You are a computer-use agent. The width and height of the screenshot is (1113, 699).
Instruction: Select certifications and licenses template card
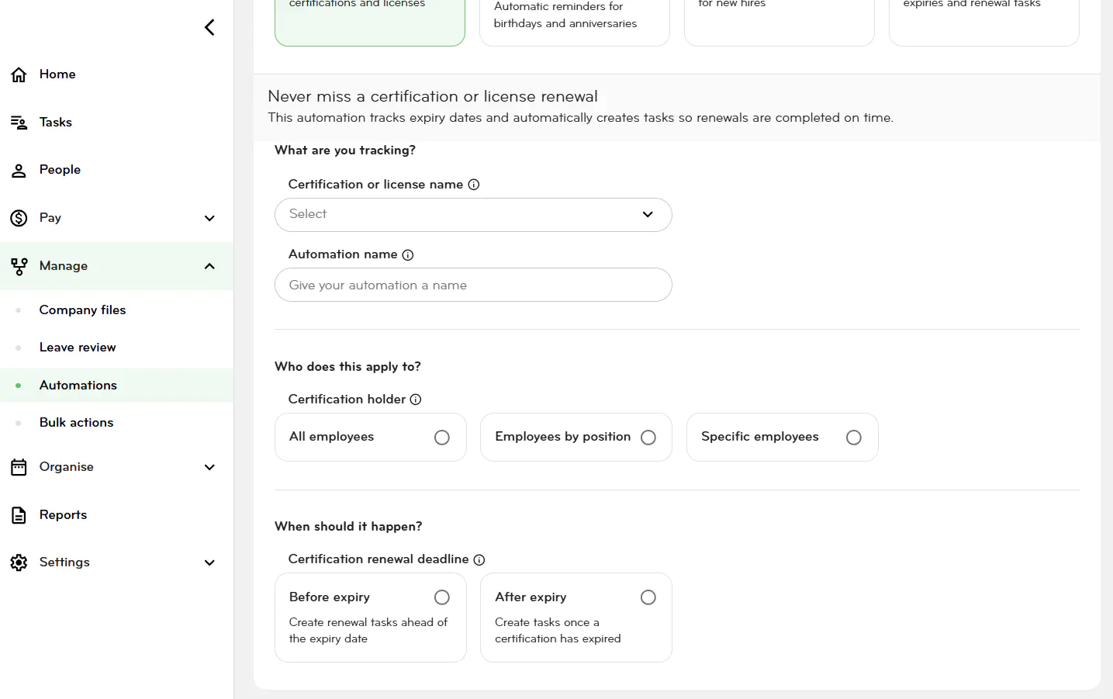coord(370,22)
